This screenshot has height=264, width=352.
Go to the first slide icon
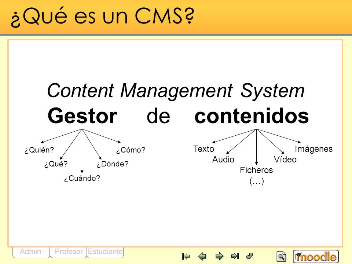pyautogui.click(x=186, y=256)
